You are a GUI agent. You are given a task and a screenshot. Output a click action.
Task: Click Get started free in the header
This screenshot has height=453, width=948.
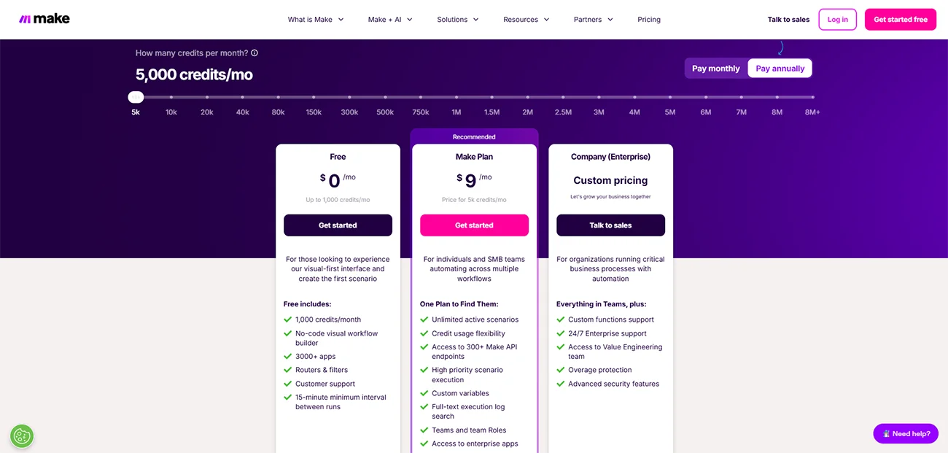900,20
